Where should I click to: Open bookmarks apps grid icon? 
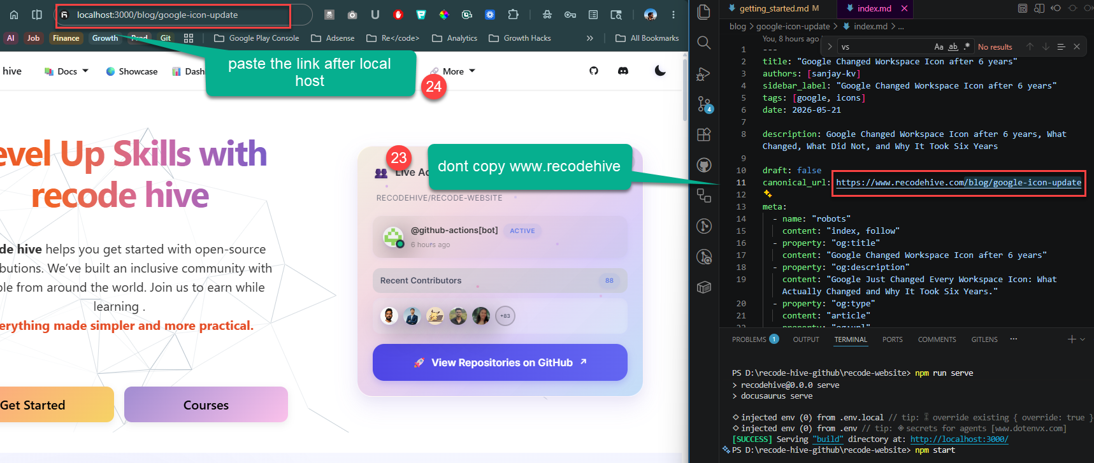(189, 38)
